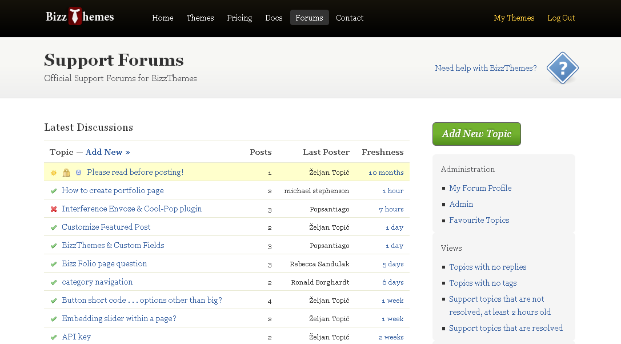Screen dimensions: 621x344
Task: View 'Topics with no replies'
Action: point(487,267)
